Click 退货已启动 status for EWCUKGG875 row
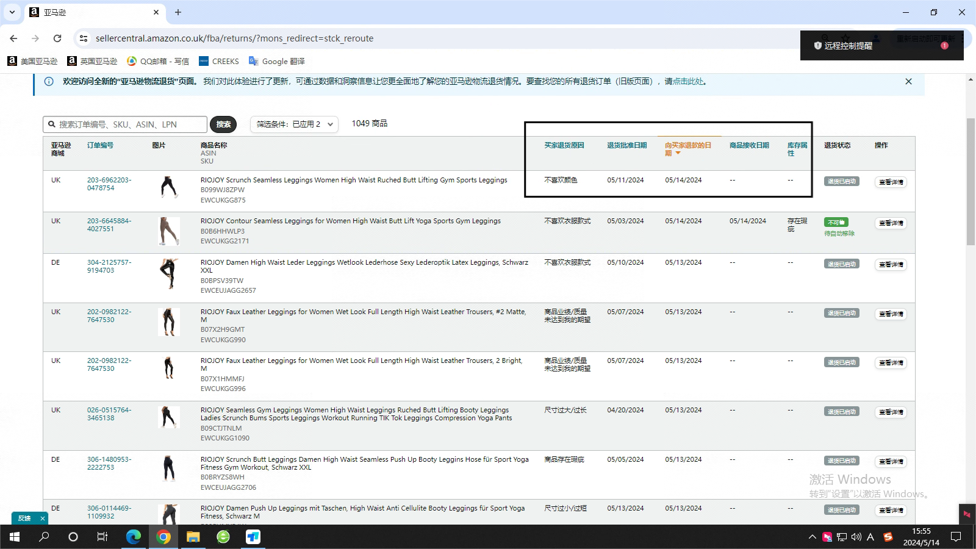976x549 pixels. [842, 181]
